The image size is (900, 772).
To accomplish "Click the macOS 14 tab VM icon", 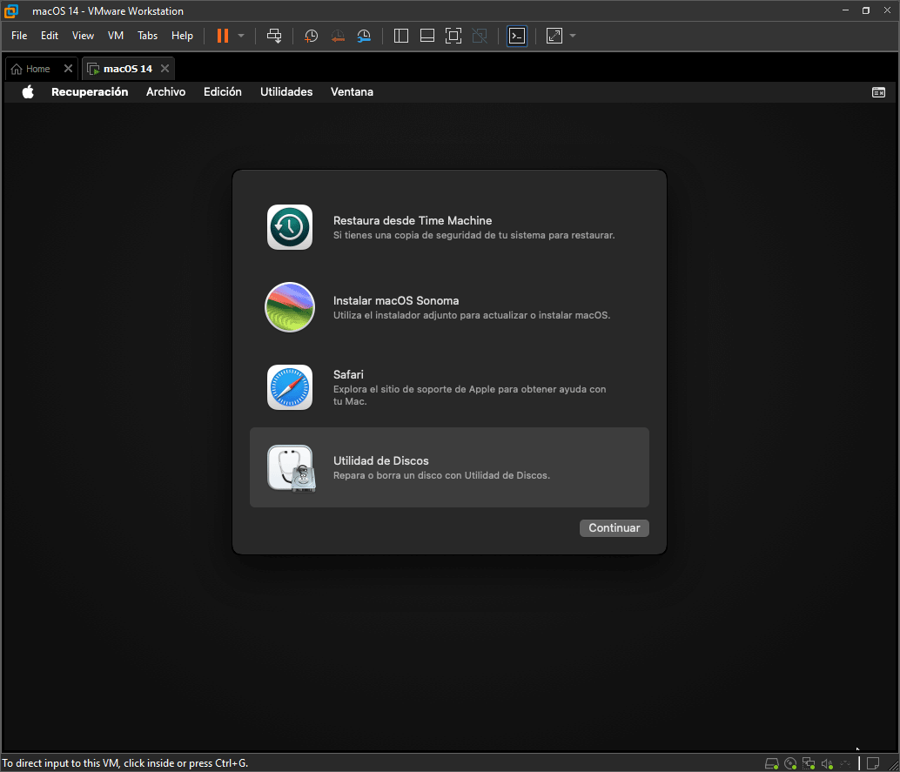I will click(93, 69).
